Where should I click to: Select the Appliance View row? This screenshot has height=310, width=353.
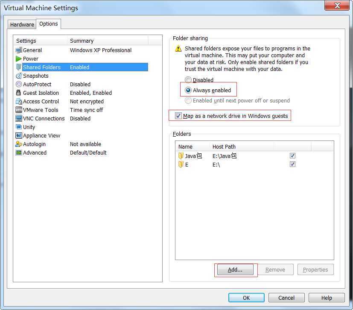(82, 135)
